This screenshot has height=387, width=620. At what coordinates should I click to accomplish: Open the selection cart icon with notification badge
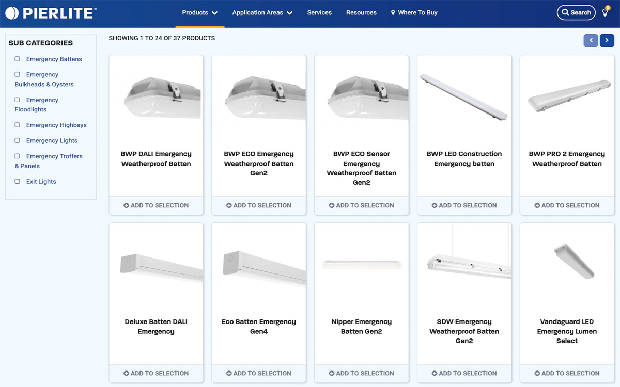[x=606, y=12]
